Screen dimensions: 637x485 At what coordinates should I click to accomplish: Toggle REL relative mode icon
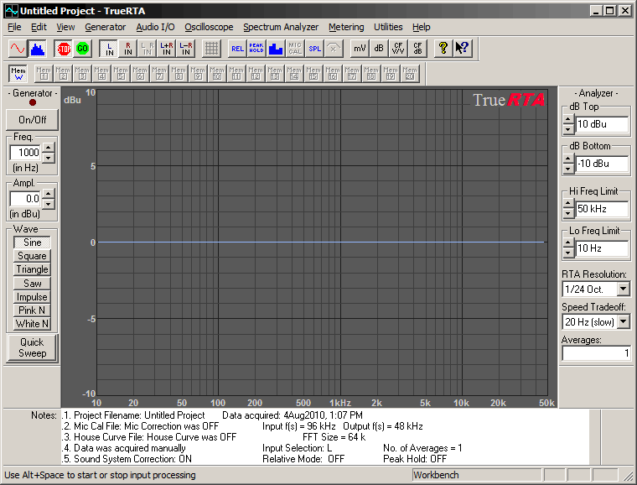238,49
